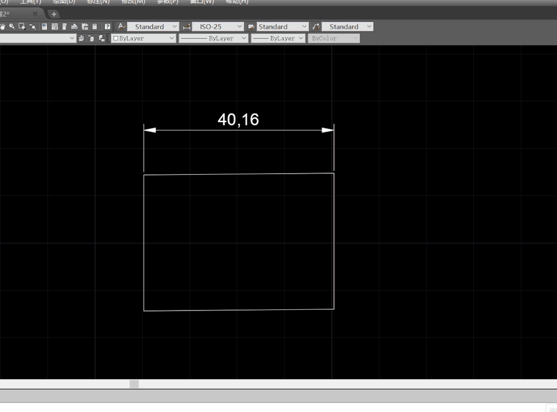Image resolution: width=557 pixels, height=412 pixels.
Task: Open the ByLayer color control dropdown
Action: click(144, 38)
